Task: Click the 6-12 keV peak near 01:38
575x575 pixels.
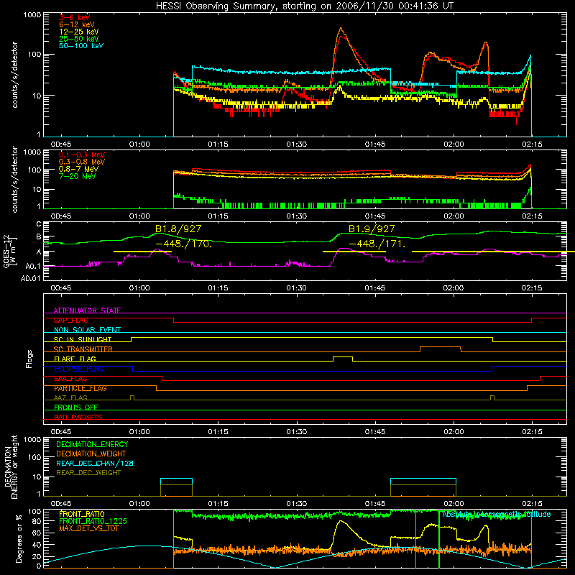Action: (341, 29)
